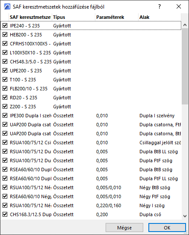Image resolution: width=189 pixels, height=235 pixels.
Task: Click the Mégse button
Action: (124, 228)
